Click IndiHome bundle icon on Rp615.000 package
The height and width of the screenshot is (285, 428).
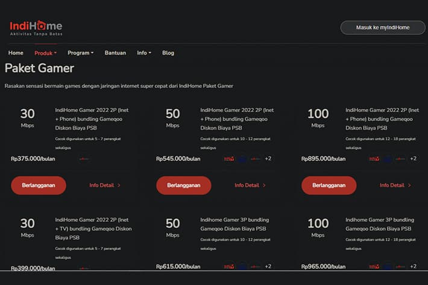[229, 266]
